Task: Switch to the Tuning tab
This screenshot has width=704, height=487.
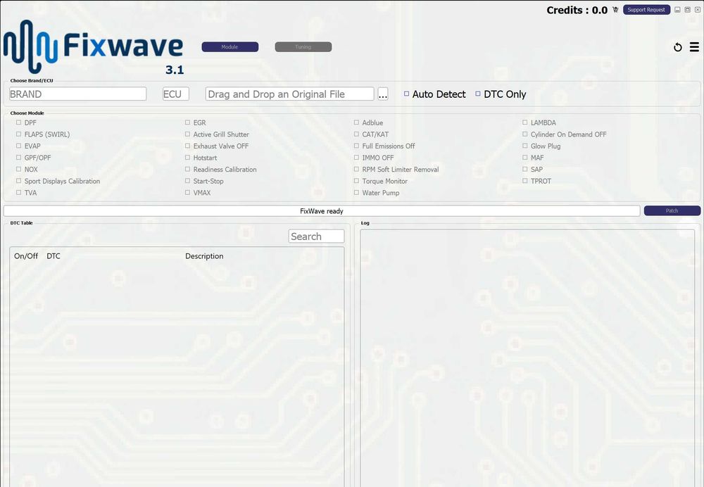Action: pyautogui.click(x=303, y=46)
